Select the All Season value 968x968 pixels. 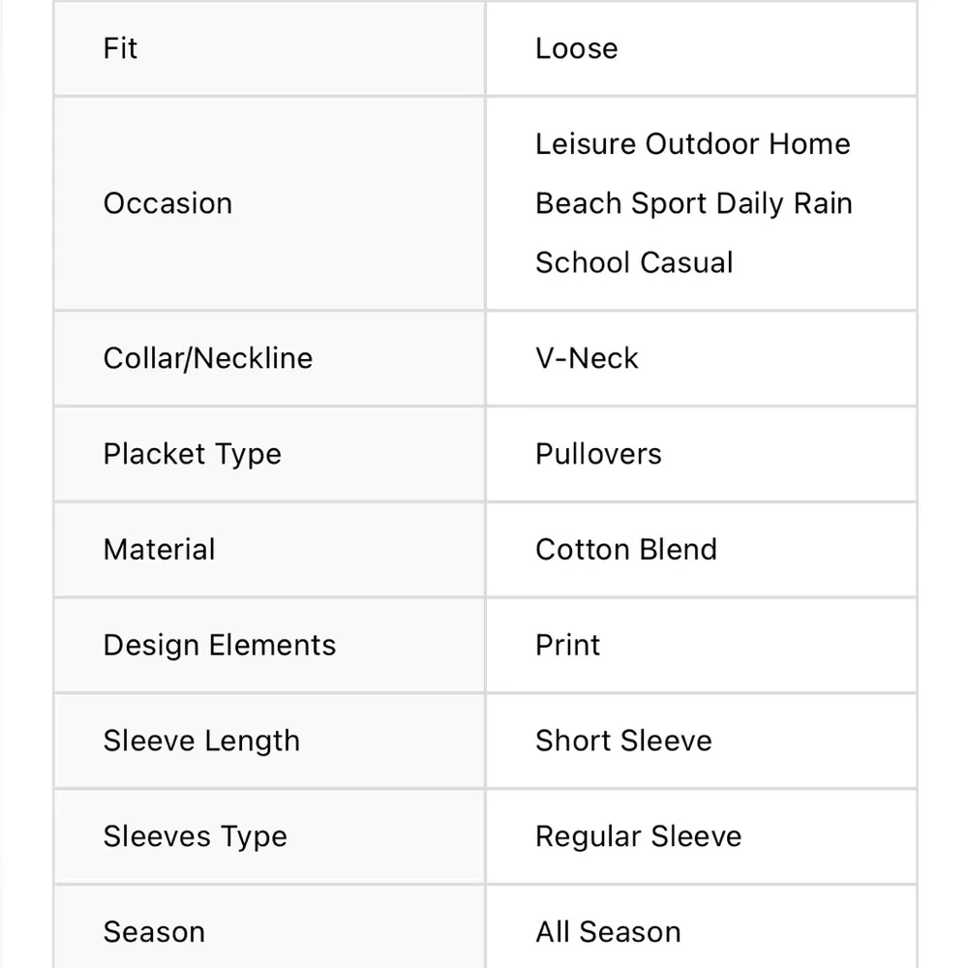(608, 932)
